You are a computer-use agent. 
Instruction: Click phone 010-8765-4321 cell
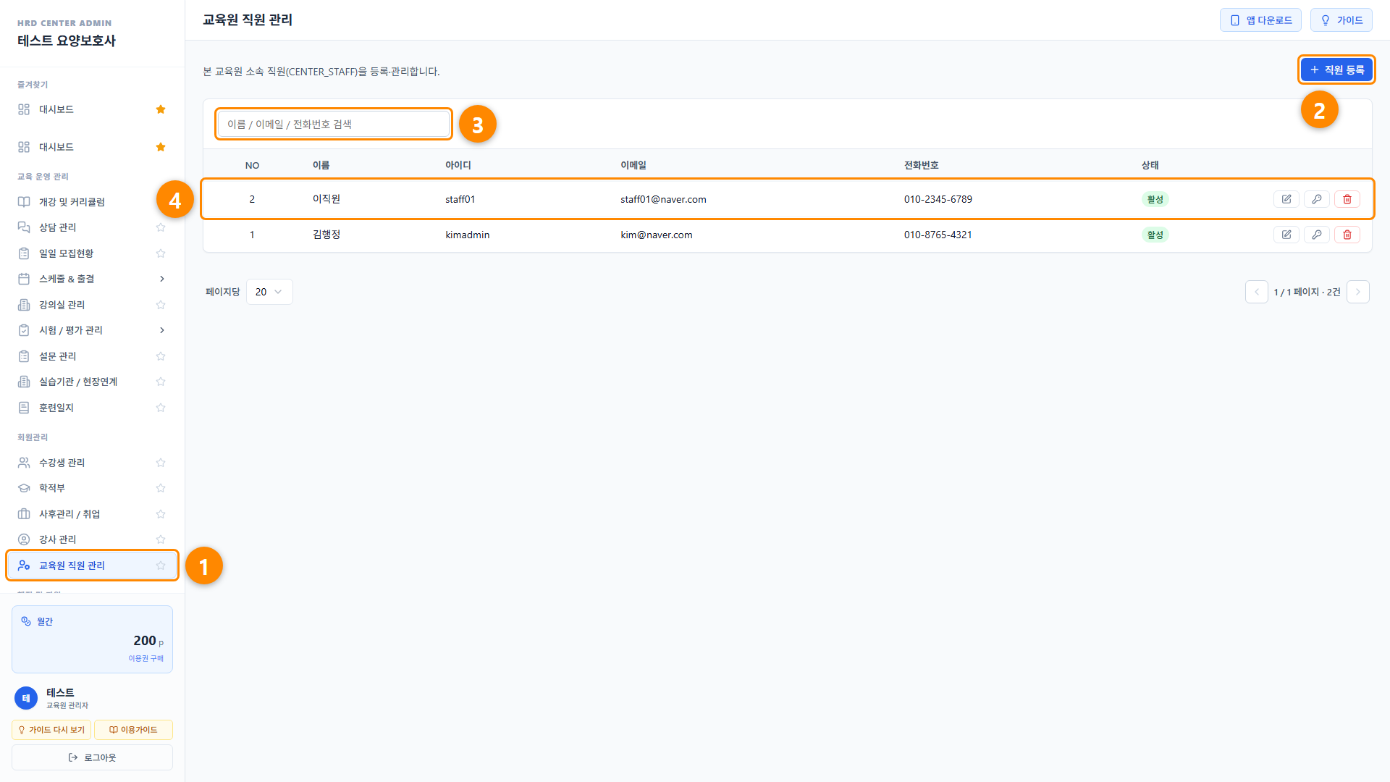pyautogui.click(x=938, y=235)
